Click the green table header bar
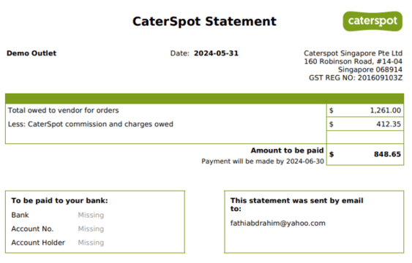 (204, 99)
